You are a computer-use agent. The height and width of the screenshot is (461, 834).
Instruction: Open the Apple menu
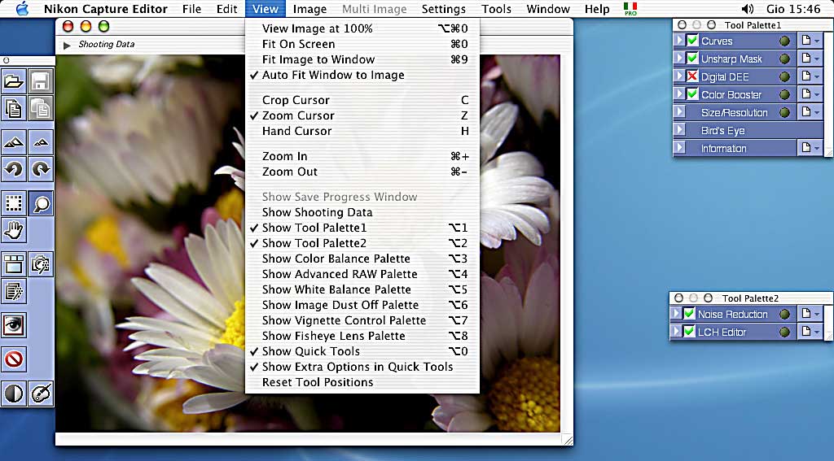click(22, 8)
